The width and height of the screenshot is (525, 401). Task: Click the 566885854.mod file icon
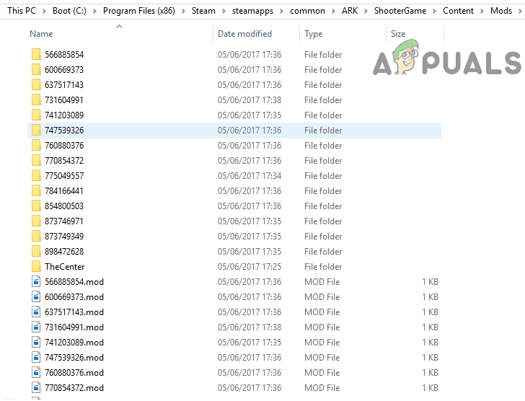(36, 281)
